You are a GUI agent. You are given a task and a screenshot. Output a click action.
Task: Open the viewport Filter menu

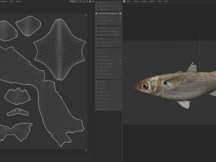click(x=159, y=1)
